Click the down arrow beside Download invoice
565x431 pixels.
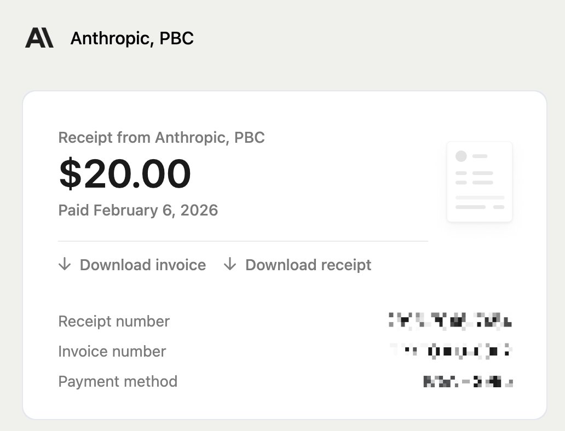coord(65,265)
